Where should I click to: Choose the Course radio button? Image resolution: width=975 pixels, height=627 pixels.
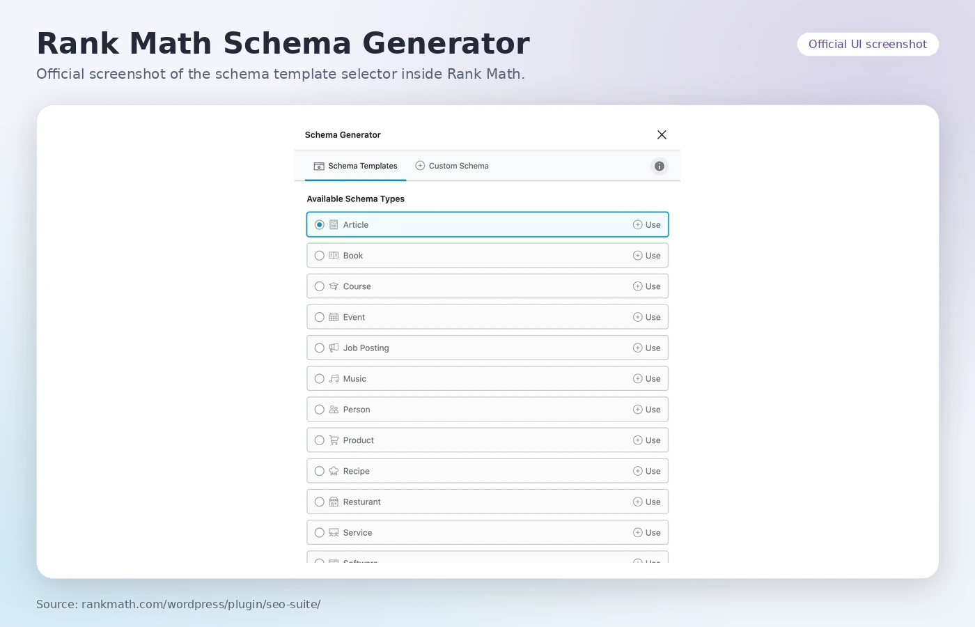pos(319,286)
